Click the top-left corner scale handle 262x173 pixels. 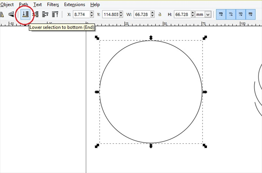(x=97, y=37)
